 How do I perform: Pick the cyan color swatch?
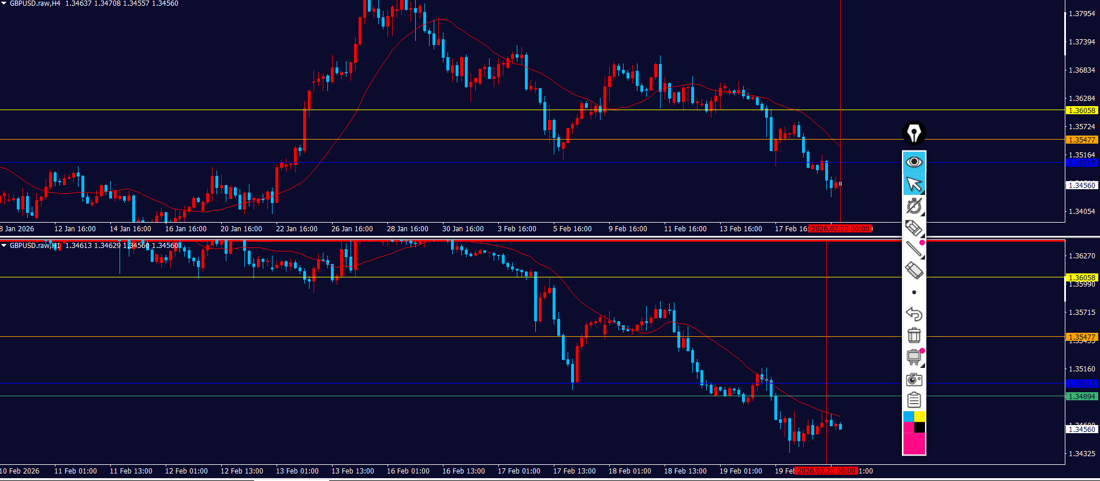[x=908, y=416]
